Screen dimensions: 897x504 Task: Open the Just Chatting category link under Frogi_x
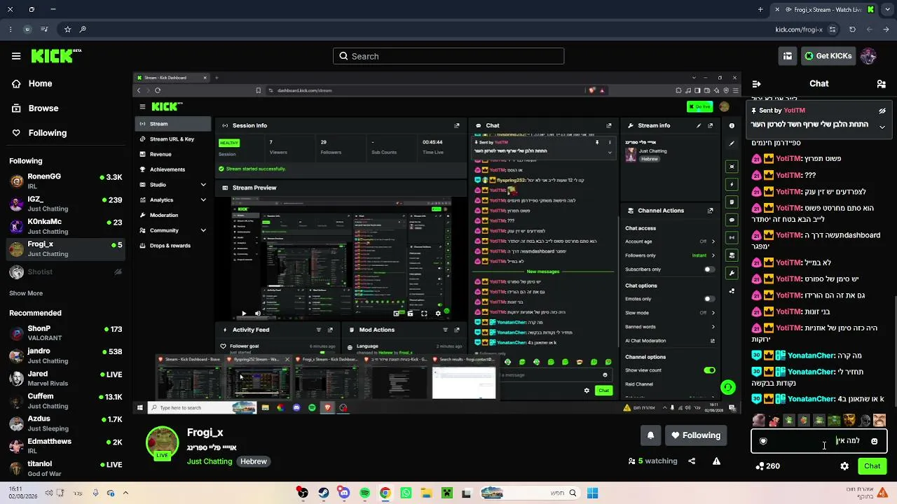click(209, 462)
